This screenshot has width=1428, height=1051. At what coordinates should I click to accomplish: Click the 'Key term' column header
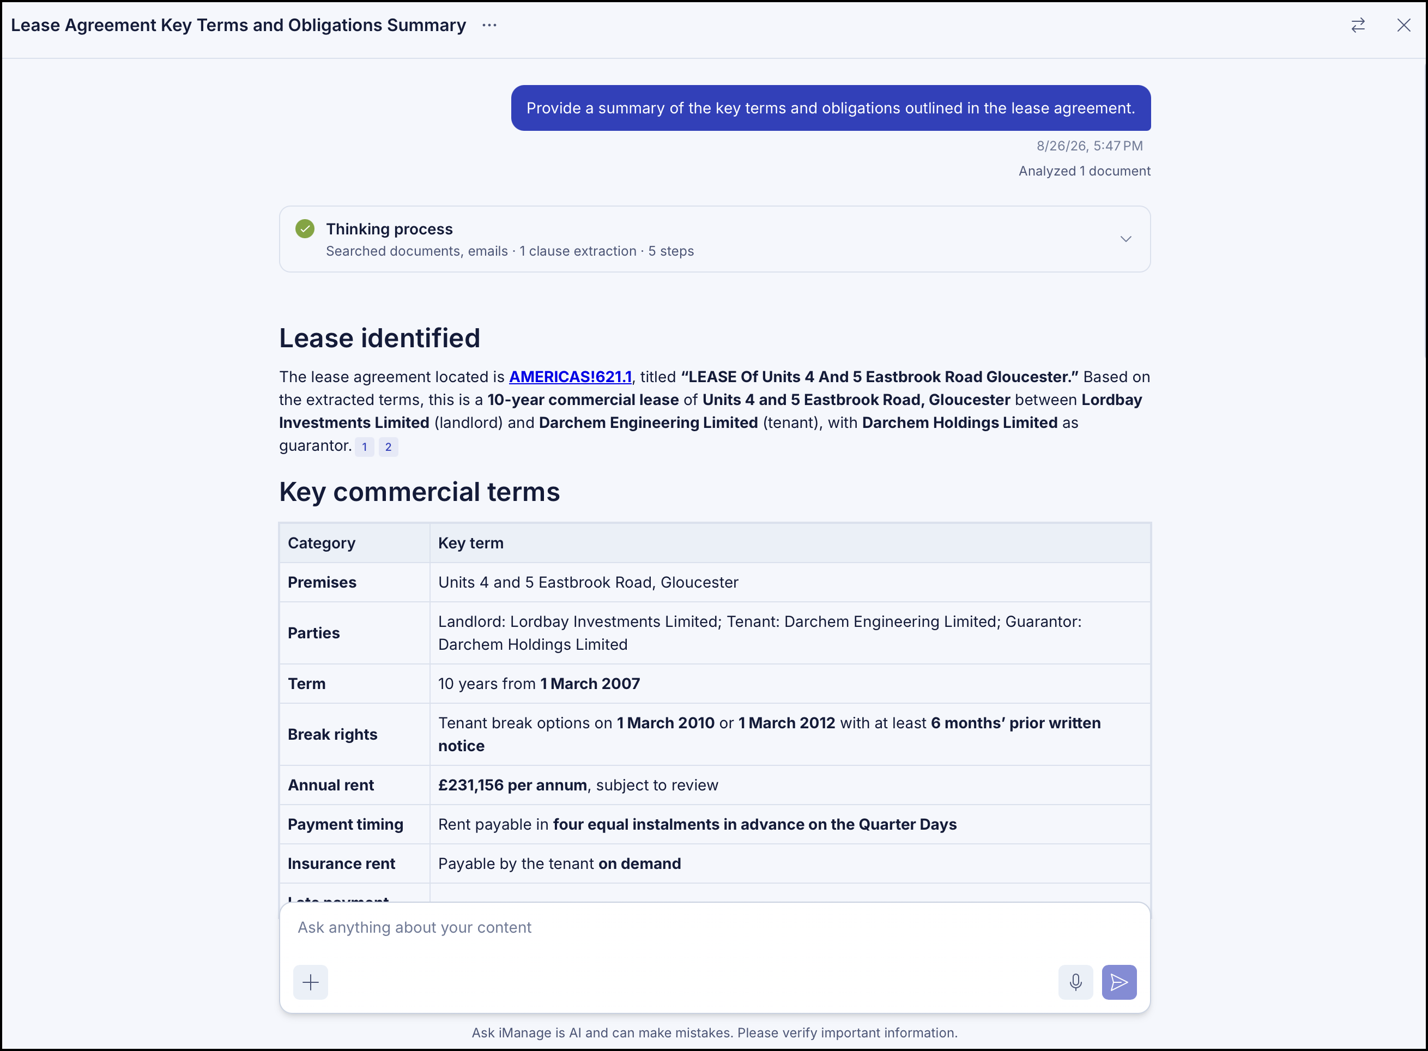(x=471, y=543)
